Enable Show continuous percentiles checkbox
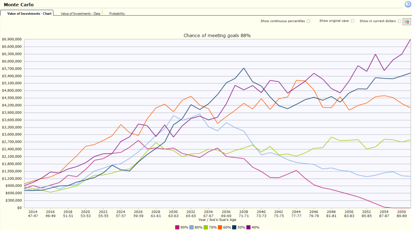 [309, 21]
